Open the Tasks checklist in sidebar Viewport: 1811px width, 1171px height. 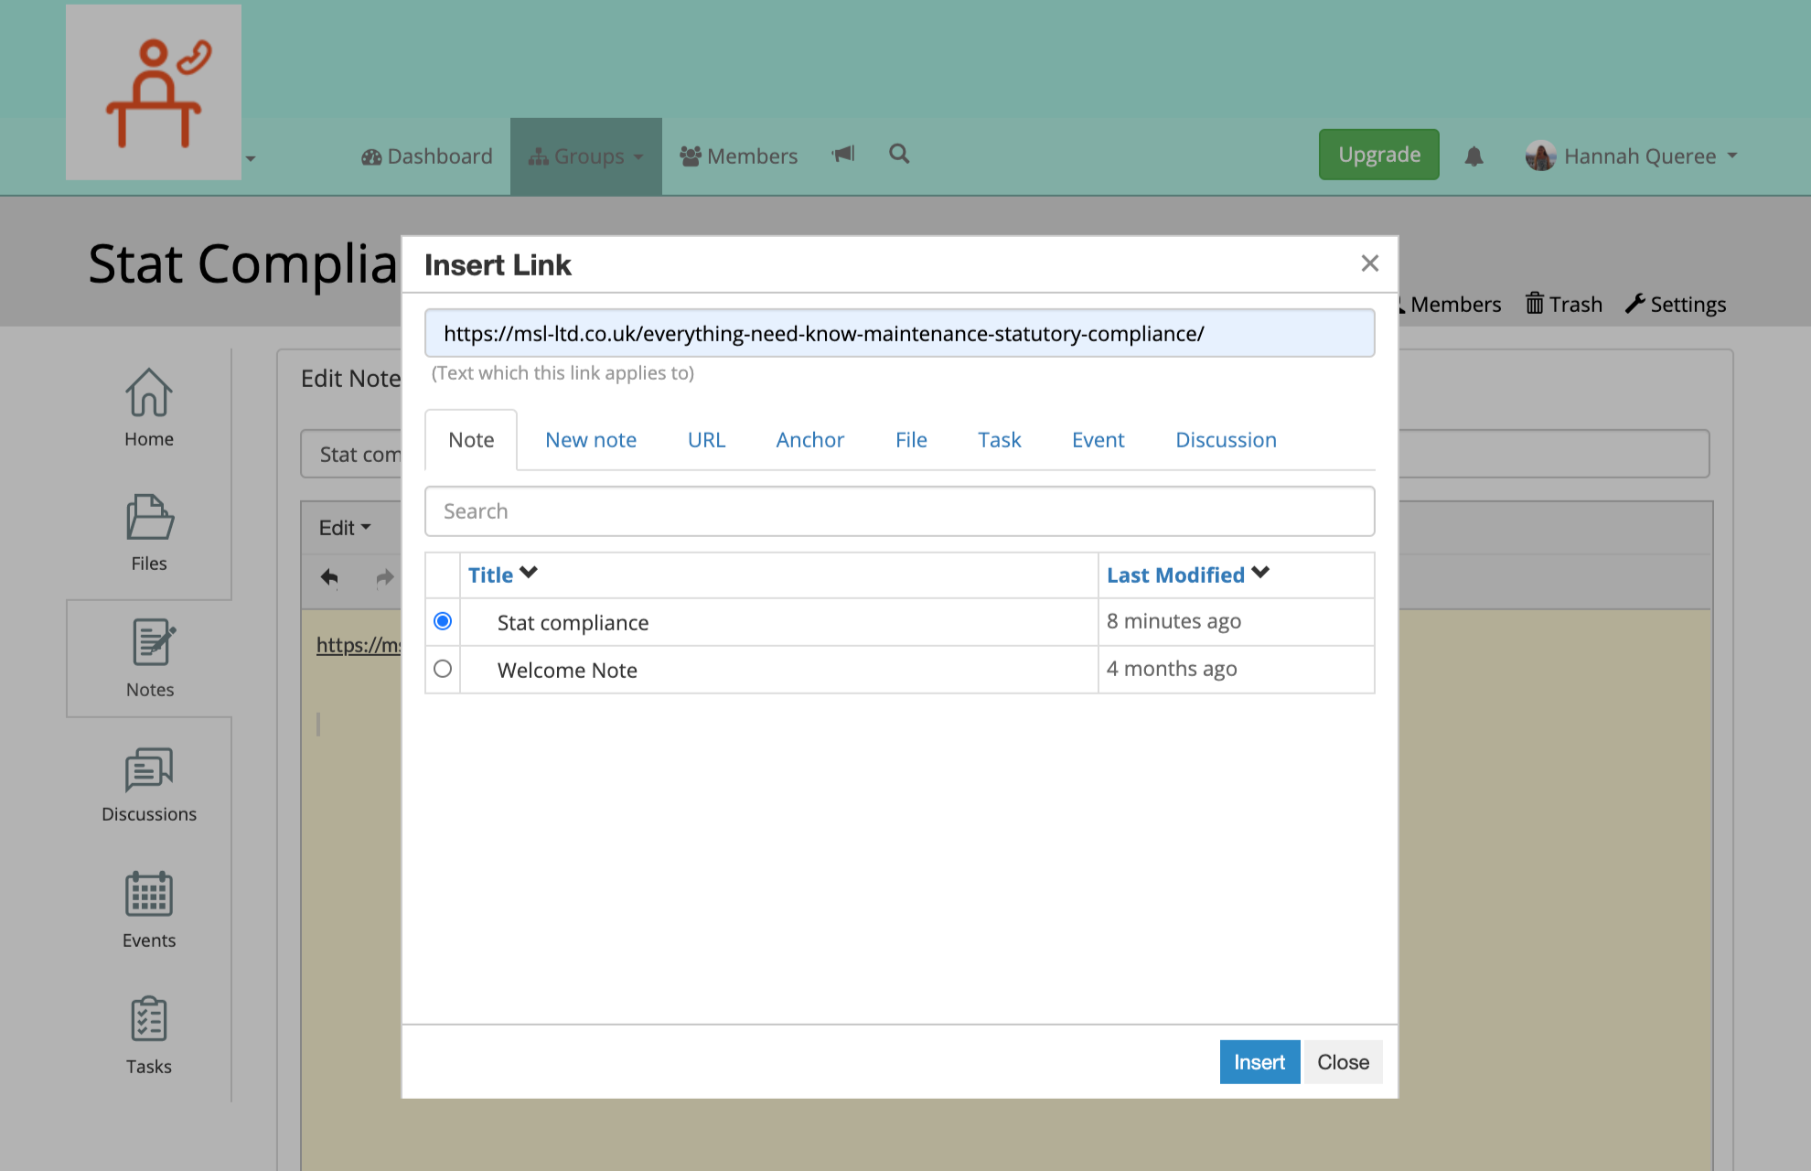149,1036
